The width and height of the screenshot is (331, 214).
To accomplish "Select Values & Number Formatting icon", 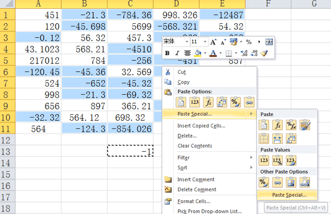I will point(277,160).
